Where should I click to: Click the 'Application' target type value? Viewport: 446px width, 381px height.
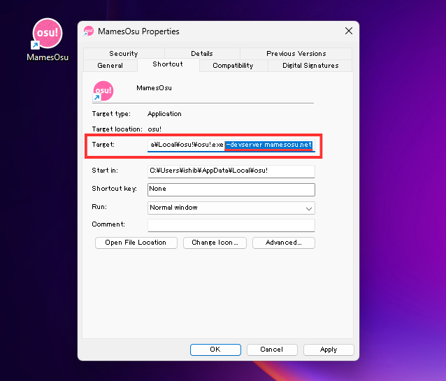coord(164,114)
